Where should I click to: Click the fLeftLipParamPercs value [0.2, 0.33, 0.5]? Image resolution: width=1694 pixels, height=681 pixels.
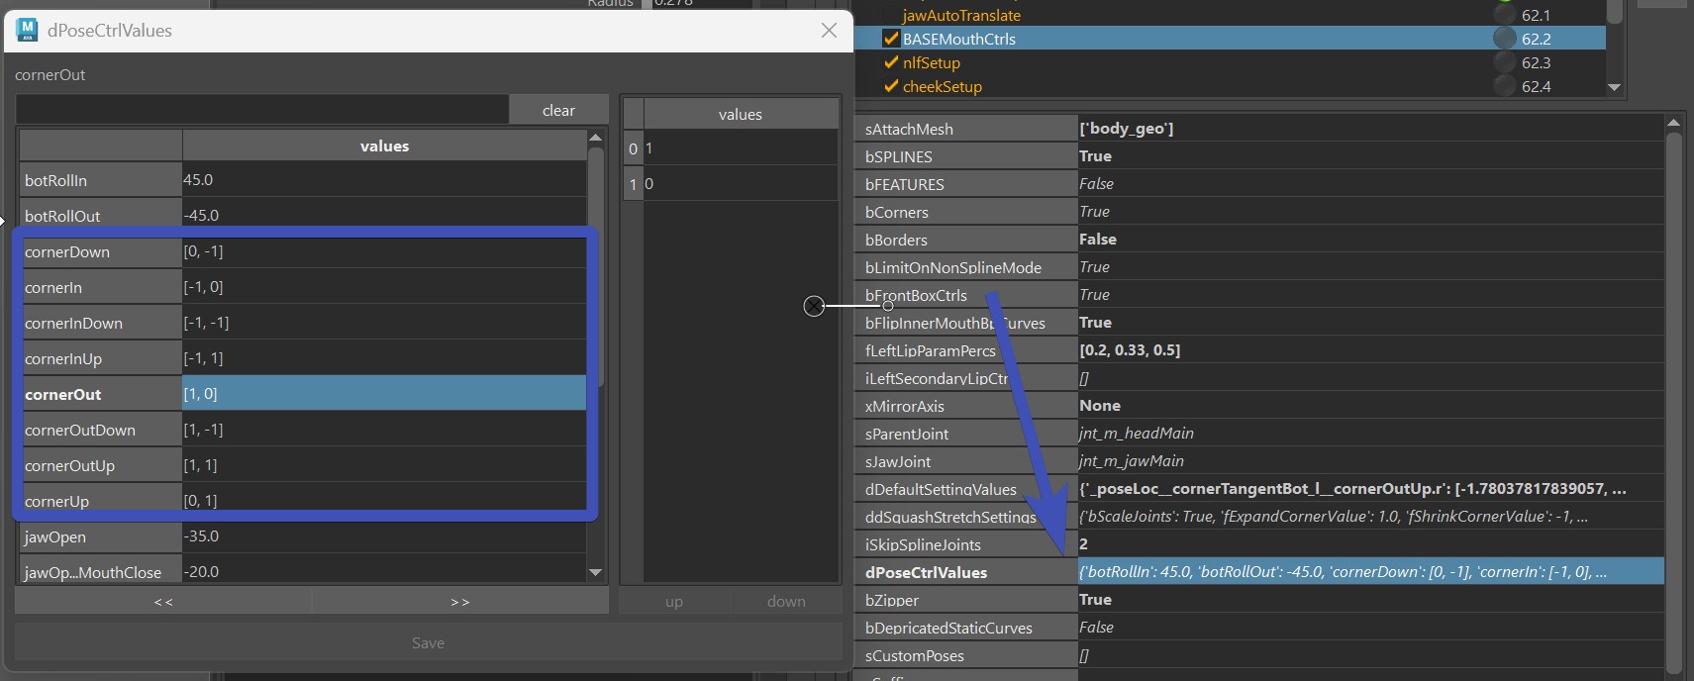click(x=1130, y=350)
